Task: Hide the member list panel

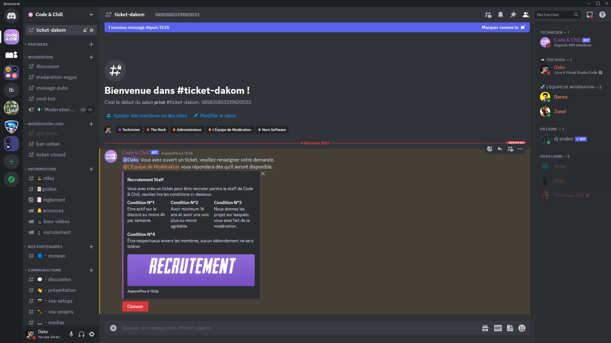Action: 526,15
